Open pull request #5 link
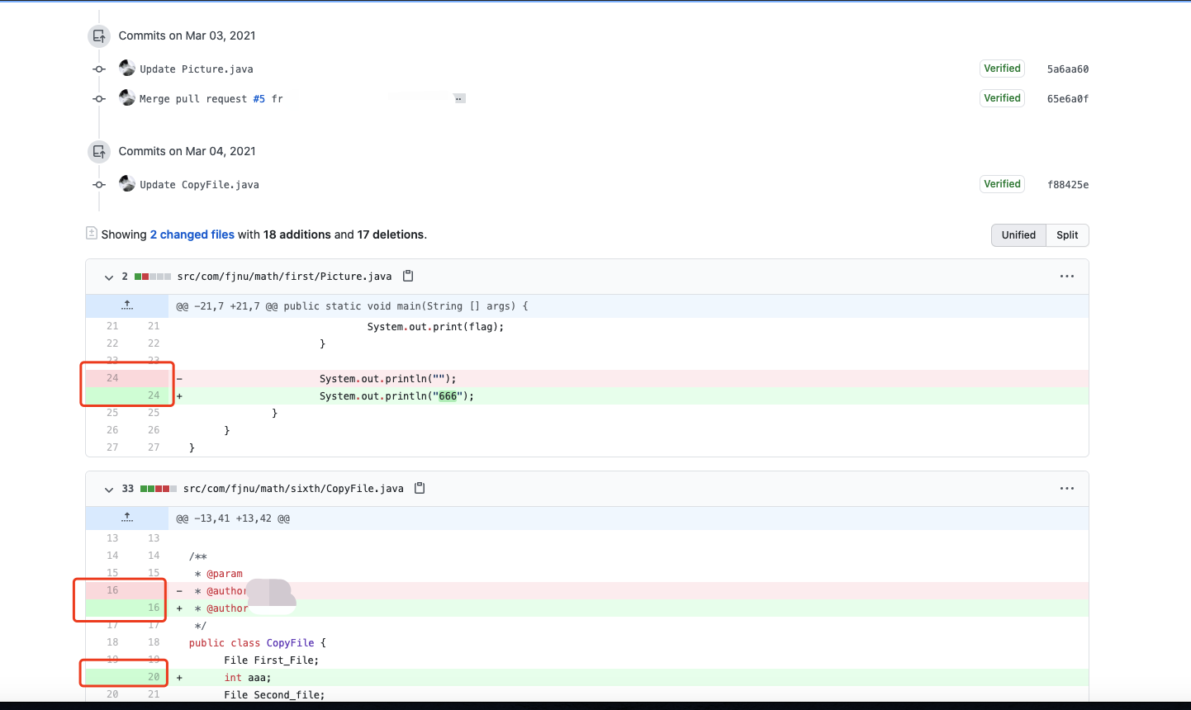 [259, 98]
